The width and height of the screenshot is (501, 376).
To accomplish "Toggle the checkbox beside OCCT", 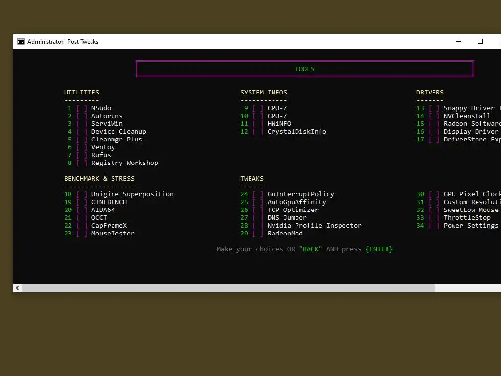I will [82, 218].
